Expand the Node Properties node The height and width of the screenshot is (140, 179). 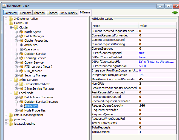pyautogui.click(x=16, y=110)
